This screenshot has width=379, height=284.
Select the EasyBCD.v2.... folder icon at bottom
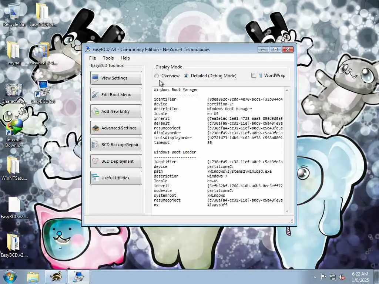(x=14, y=246)
